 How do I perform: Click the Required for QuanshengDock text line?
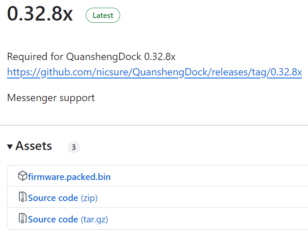[91, 57]
